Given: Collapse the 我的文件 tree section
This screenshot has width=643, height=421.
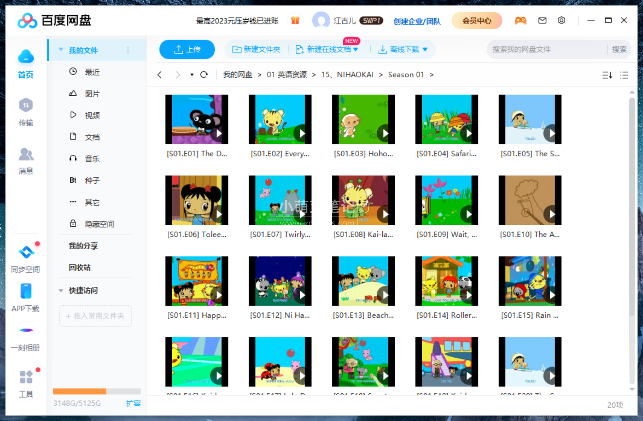Looking at the screenshot, I should (61, 50).
